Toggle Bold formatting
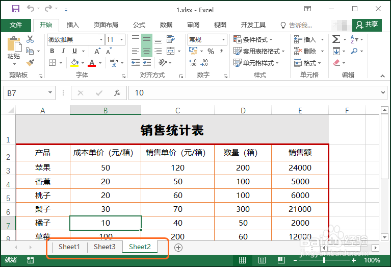 tap(52, 51)
